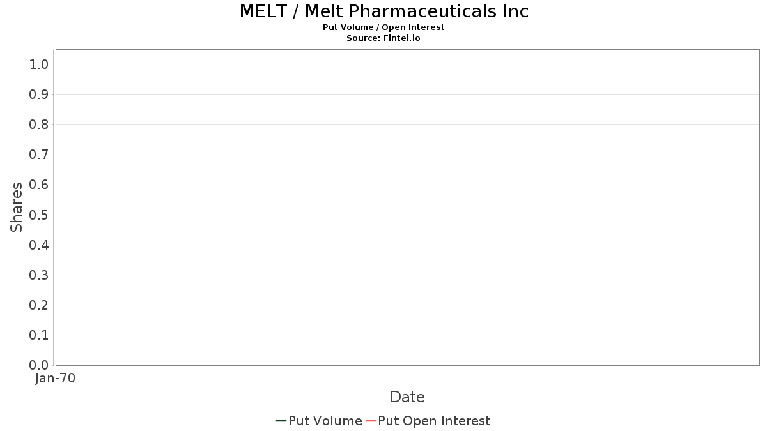Select the 0.4 Shares axis tick label
The width and height of the screenshot is (767, 431).
click(39, 245)
